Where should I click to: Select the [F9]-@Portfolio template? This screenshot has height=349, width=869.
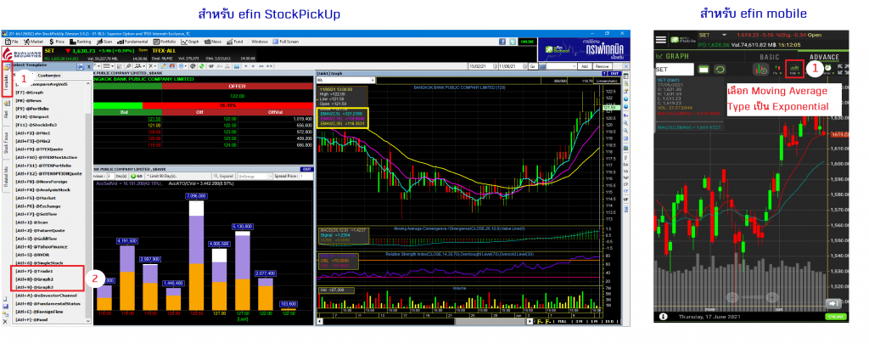click(x=33, y=109)
